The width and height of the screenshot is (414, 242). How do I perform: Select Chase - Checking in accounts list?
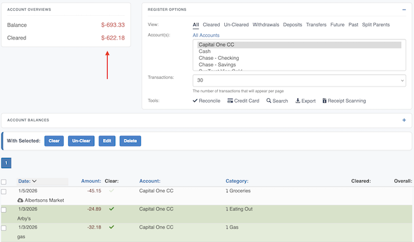299,58
